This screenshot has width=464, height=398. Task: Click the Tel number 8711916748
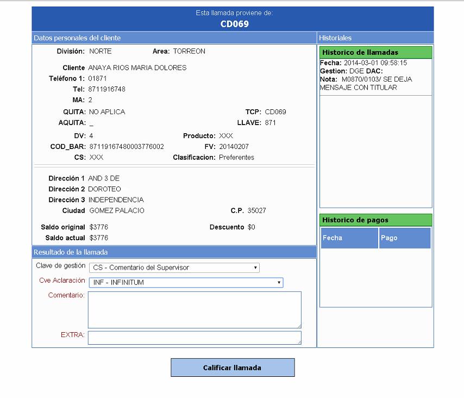[107, 89]
